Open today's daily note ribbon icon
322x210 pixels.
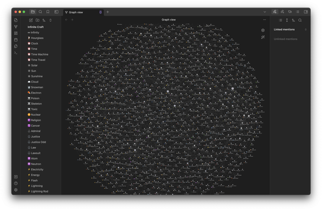point(16,40)
